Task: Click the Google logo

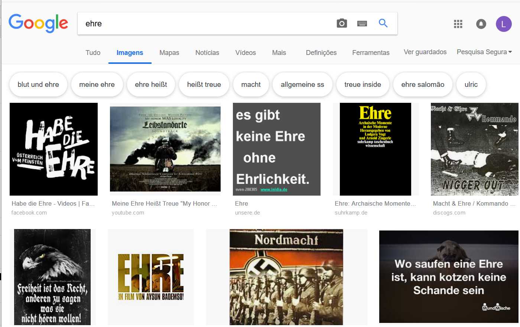Action: coord(38,23)
